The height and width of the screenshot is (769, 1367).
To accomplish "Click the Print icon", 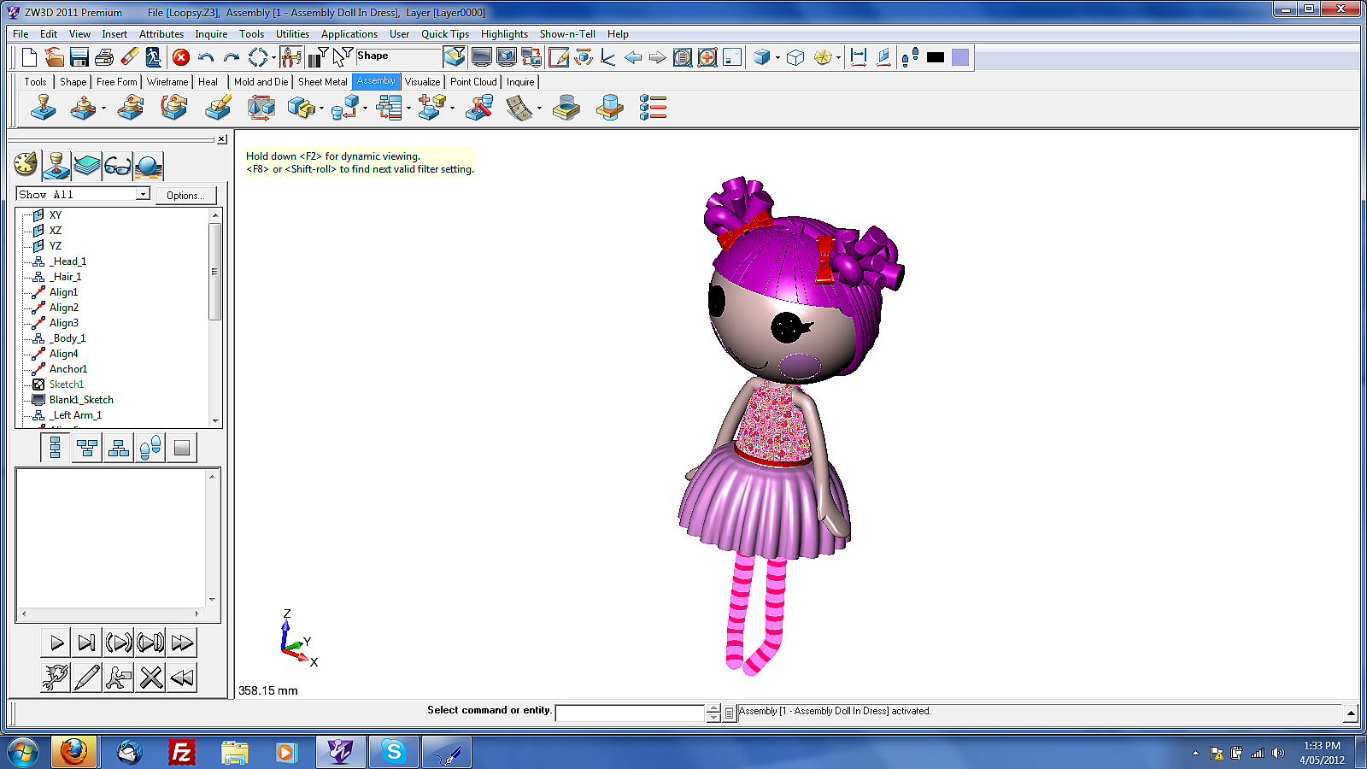I will tap(104, 57).
